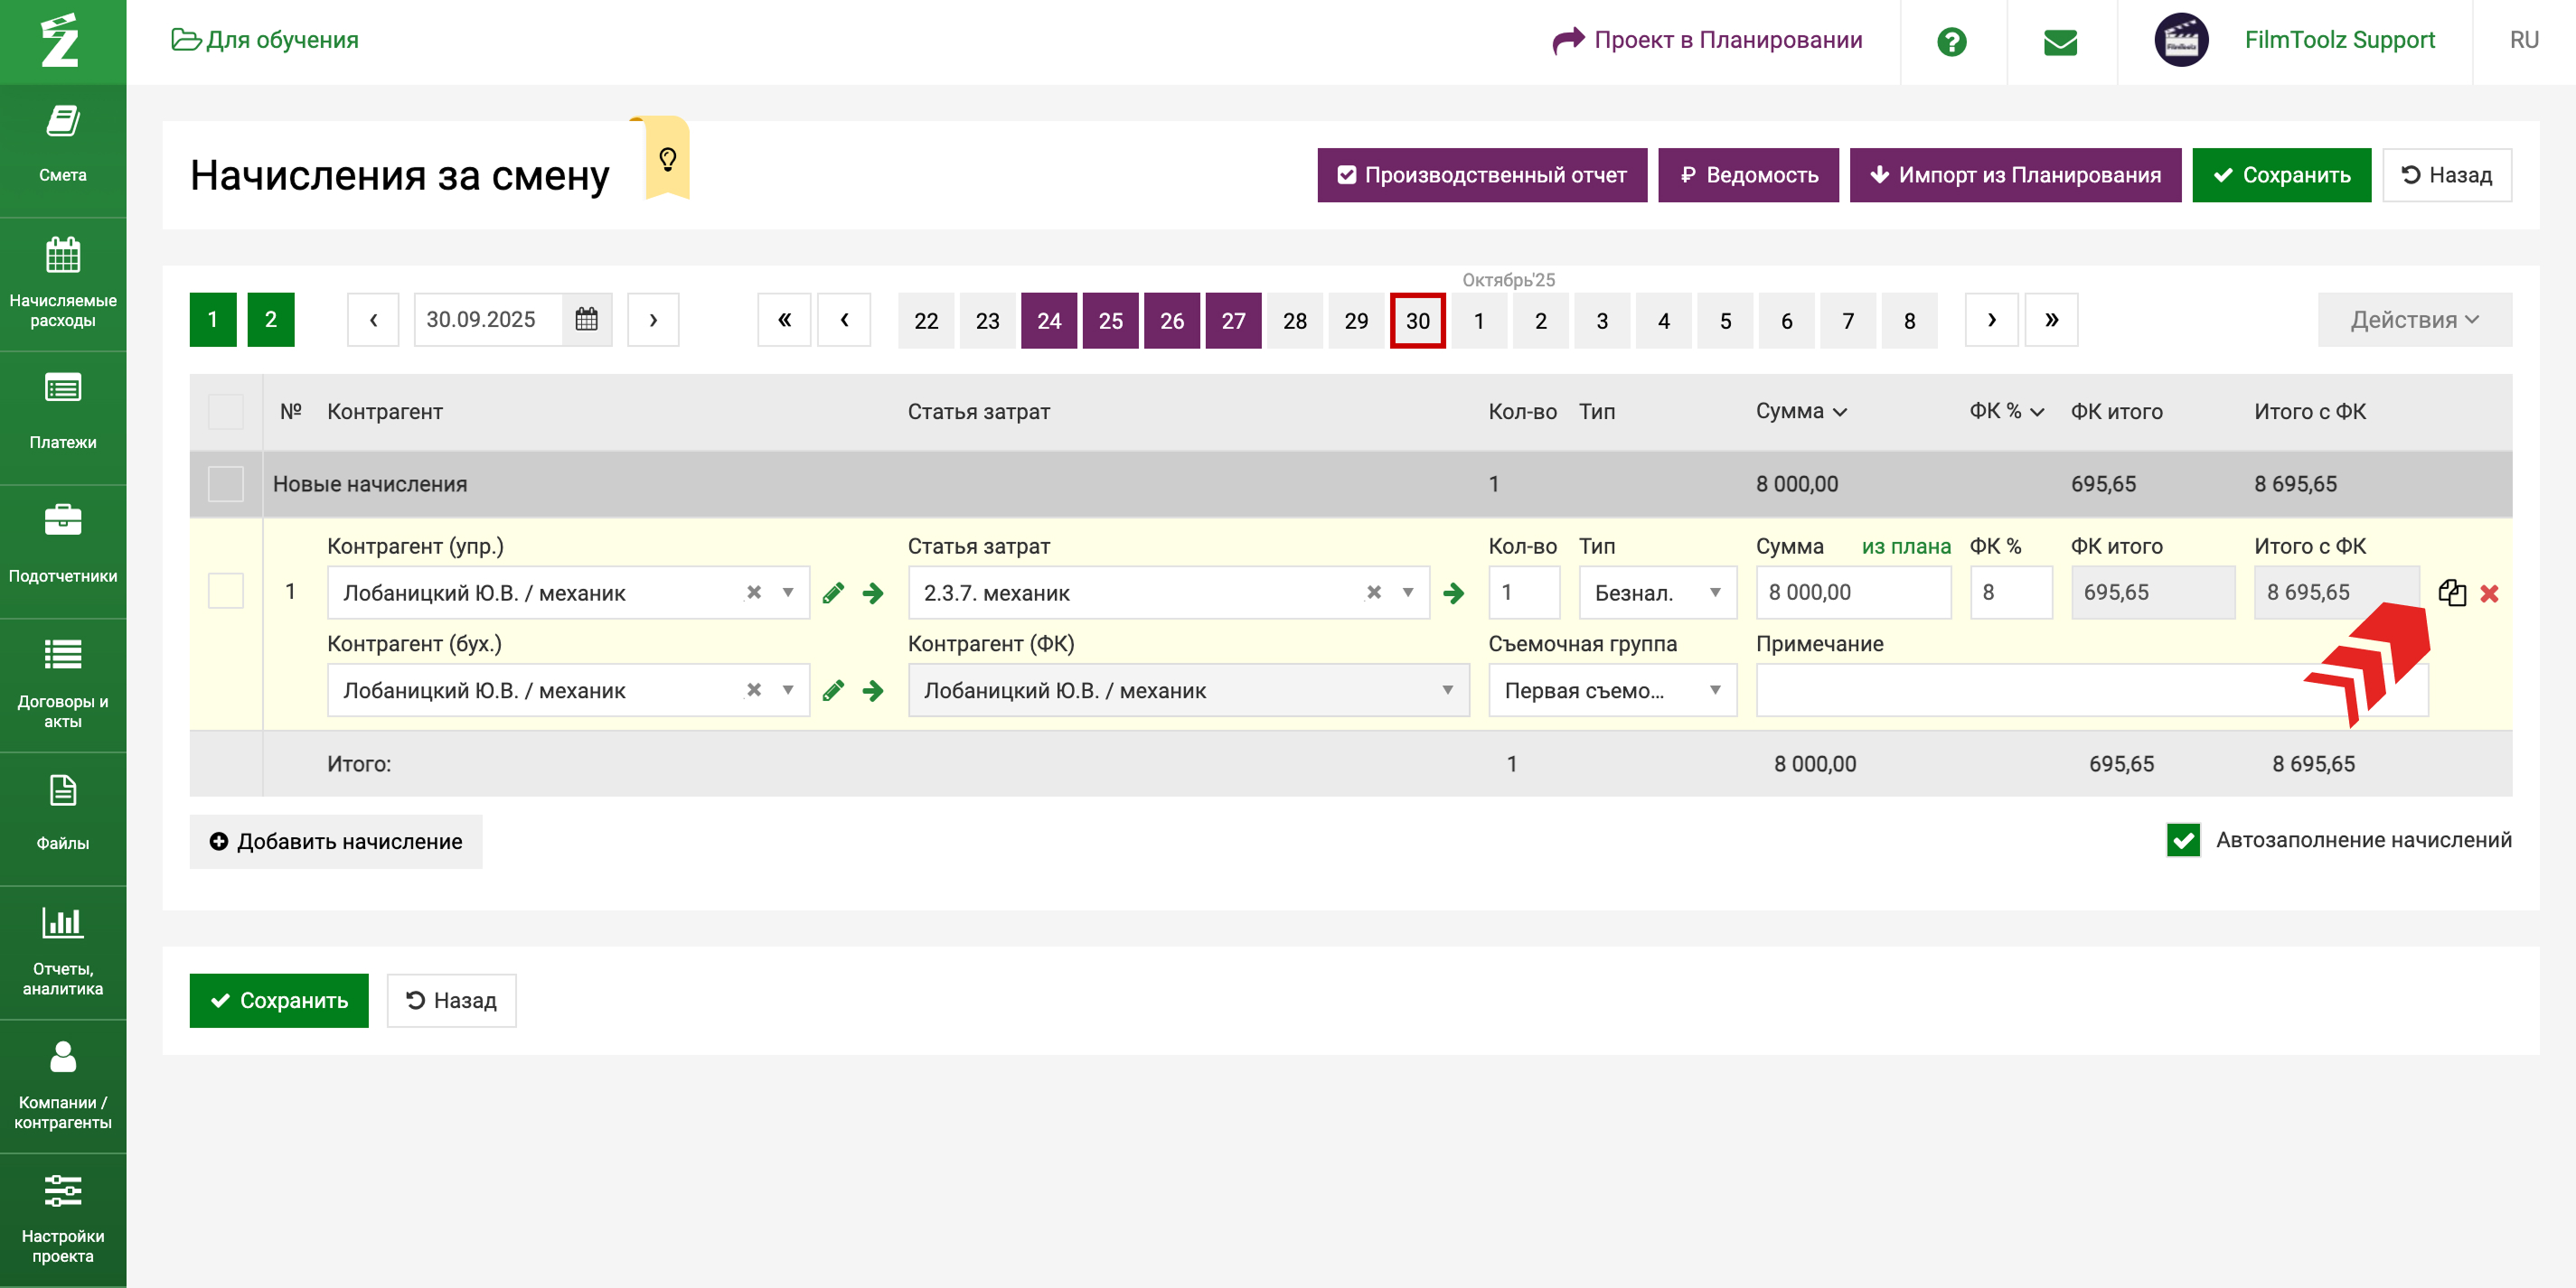Click the copy accrual row icon
This screenshot has height=1288, width=2576.
point(2451,593)
